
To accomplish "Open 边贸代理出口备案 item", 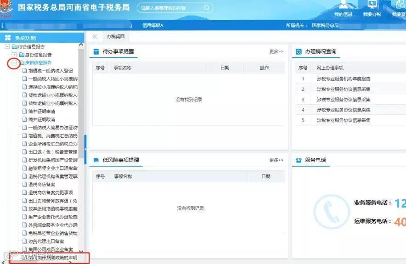I will [46, 241].
